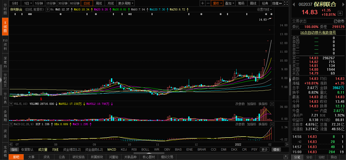Select the 60分钟 timeframe
Screen dimensions: 346x160
coord(75,3)
